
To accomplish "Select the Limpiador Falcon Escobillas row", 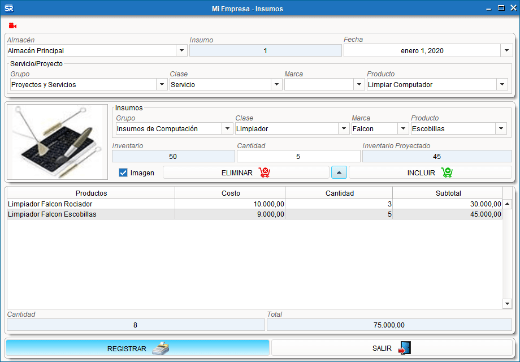I will [254, 214].
